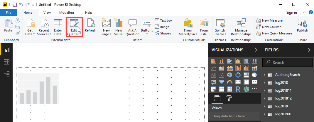Viewport: 314px width, 122px height.
Task: Undo the last action
Action: click(x=21, y=4)
